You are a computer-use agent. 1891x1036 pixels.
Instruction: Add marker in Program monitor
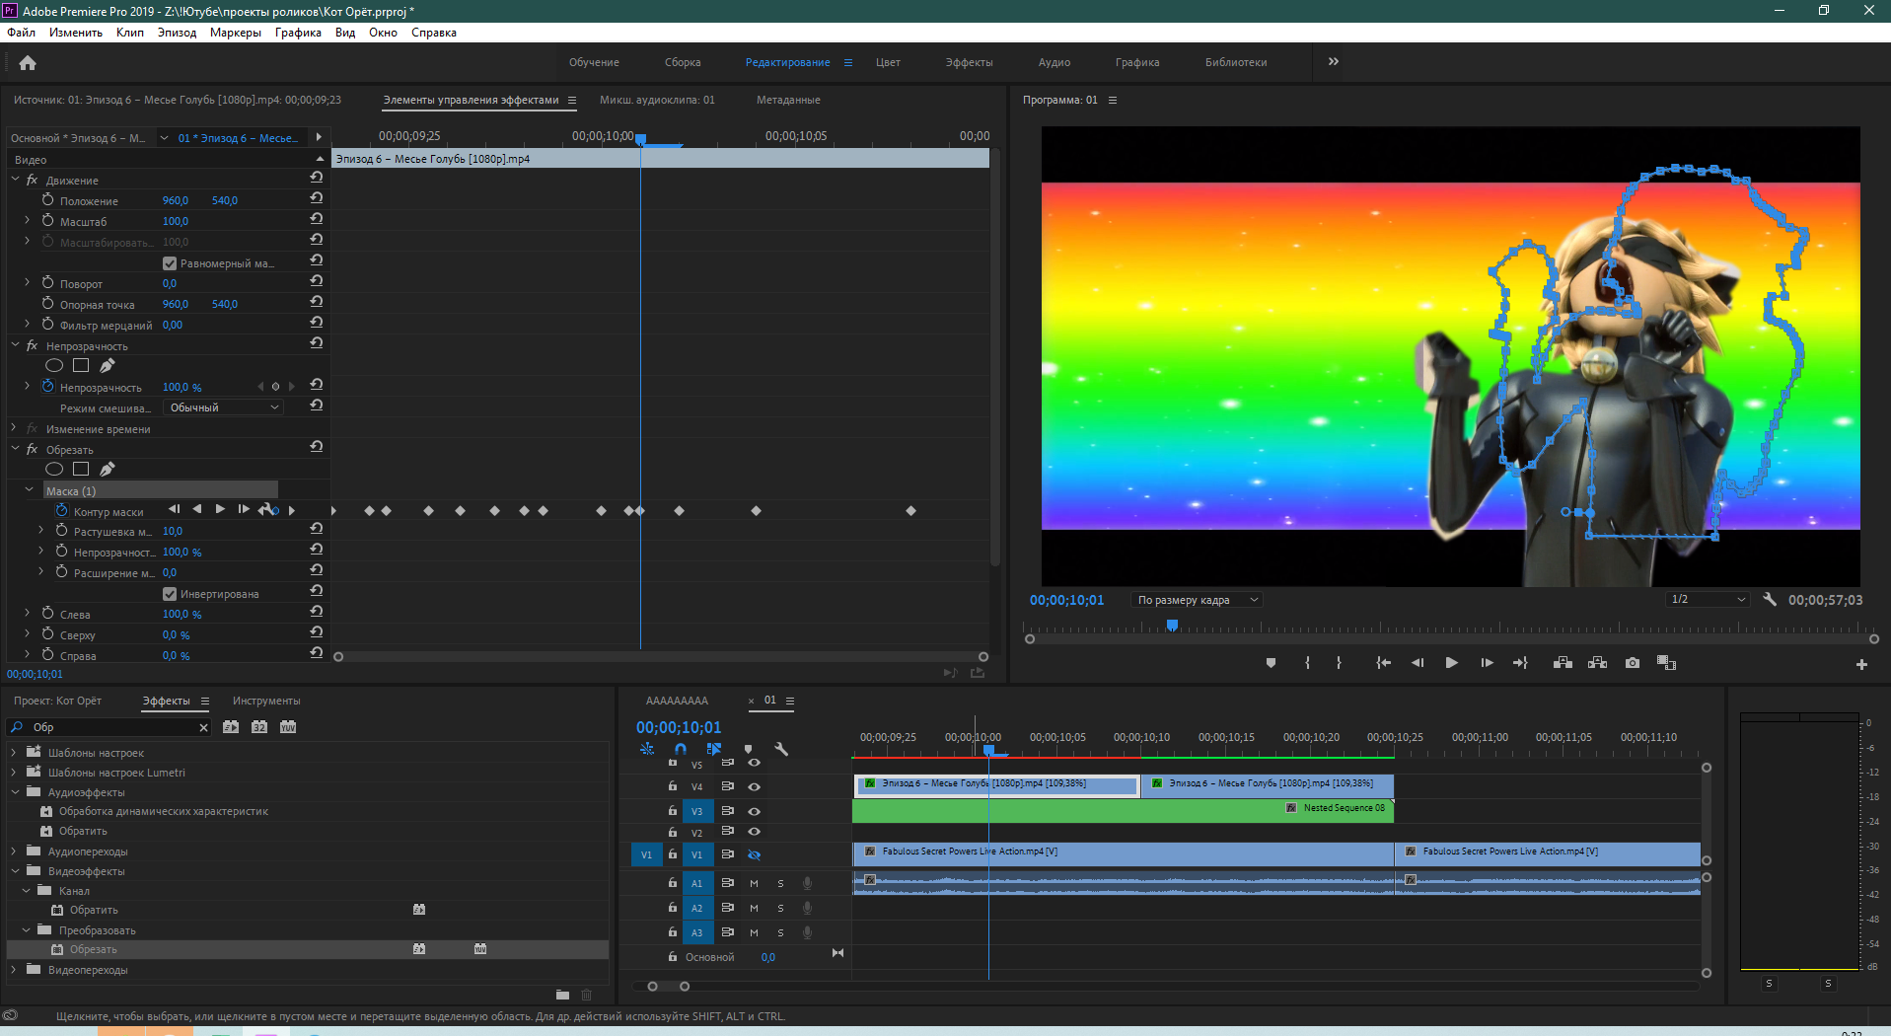(1271, 663)
